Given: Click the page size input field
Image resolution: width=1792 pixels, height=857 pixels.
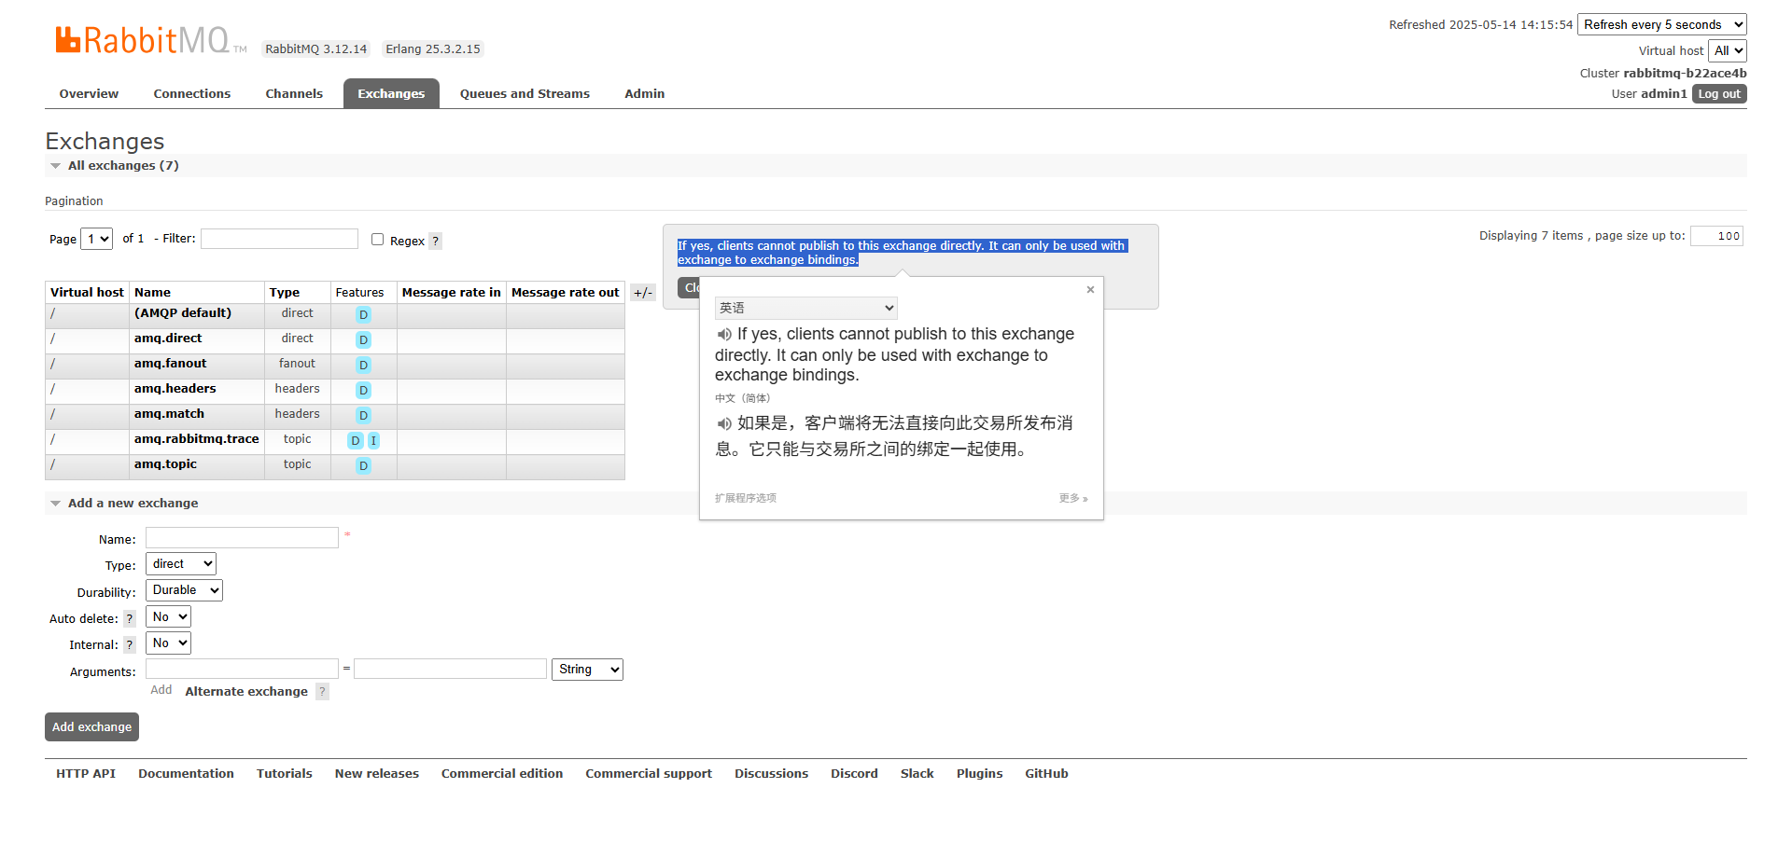Looking at the screenshot, I should (x=1717, y=236).
